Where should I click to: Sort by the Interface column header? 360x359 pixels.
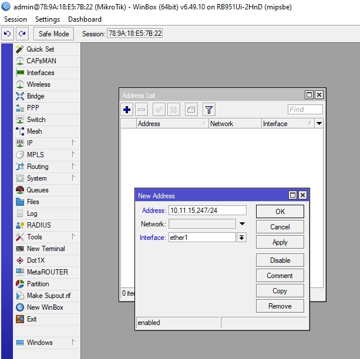(x=288, y=124)
